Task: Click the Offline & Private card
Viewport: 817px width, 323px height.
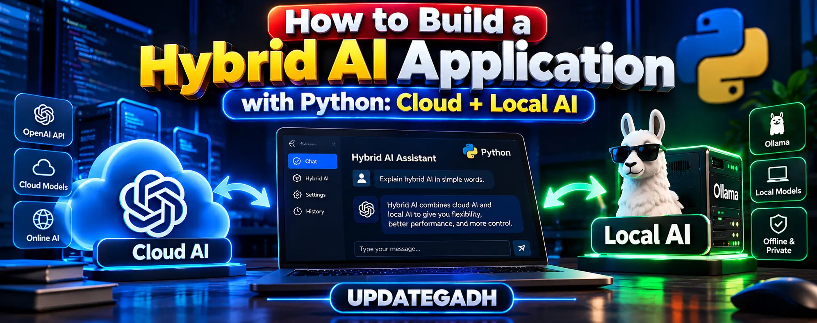Action: point(779,234)
